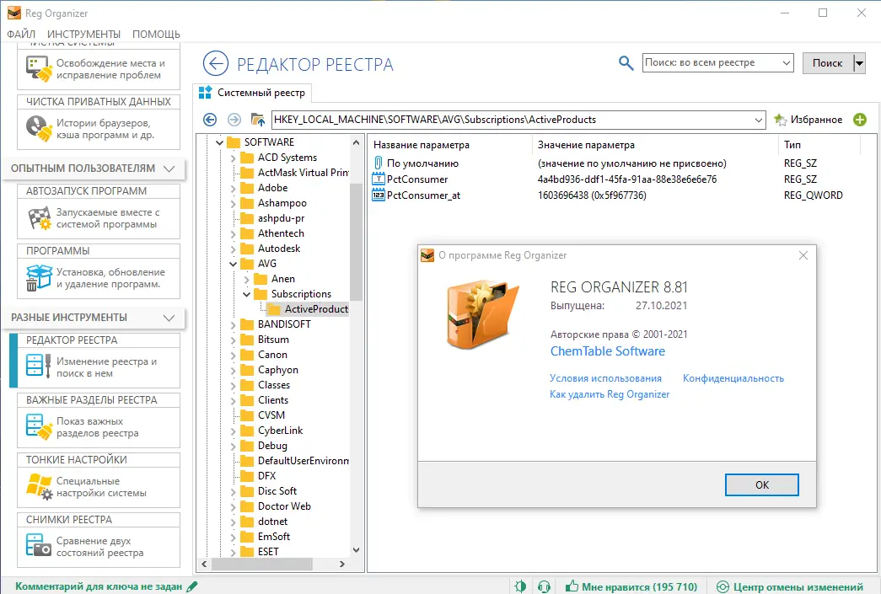Open Условия использования link

point(605,378)
